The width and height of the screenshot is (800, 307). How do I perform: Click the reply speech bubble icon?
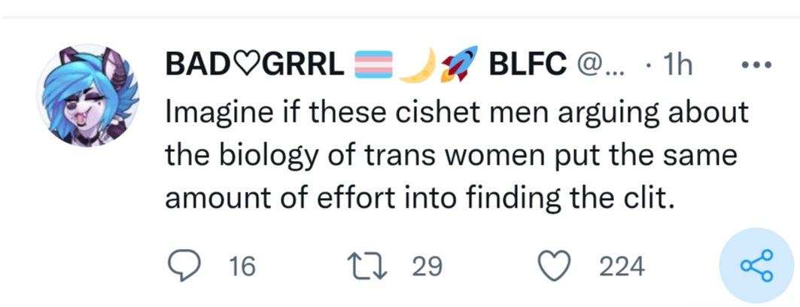point(181,266)
